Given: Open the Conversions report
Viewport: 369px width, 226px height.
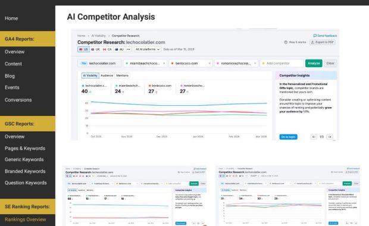Looking at the screenshot, I should tap(18, 100).
